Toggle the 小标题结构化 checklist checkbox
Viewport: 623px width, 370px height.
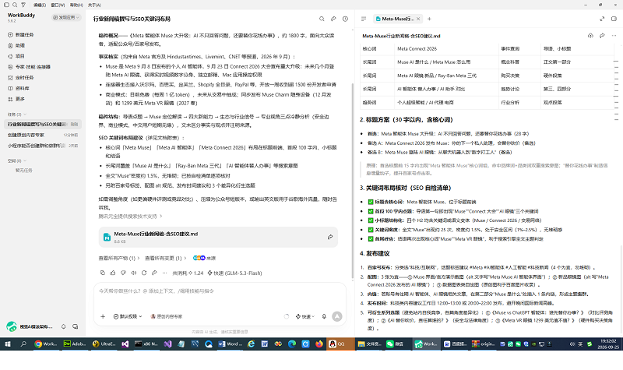(371, 220)
